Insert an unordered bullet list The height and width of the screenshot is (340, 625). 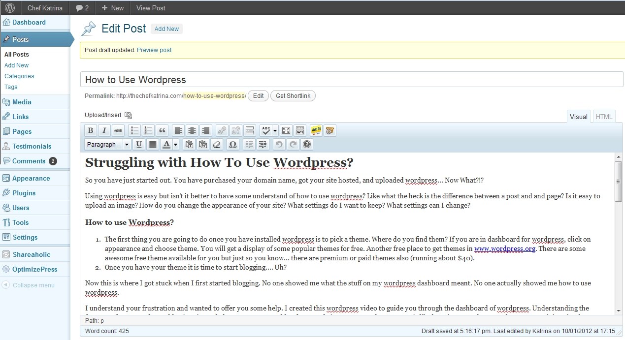click(134, 130)
